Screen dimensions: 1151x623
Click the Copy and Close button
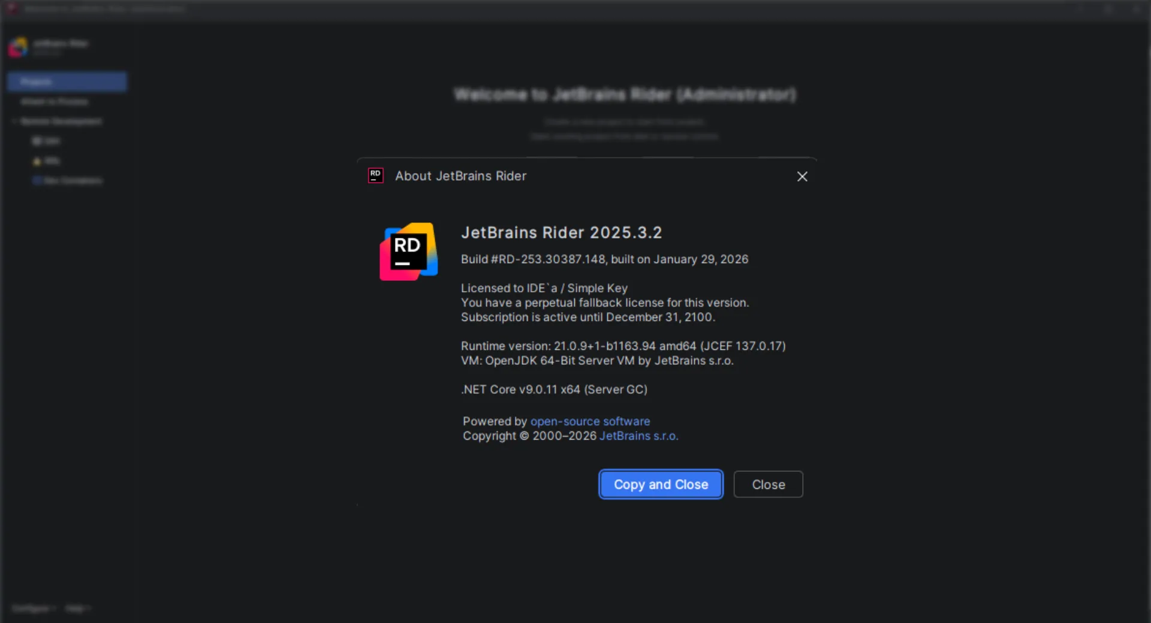661,484
